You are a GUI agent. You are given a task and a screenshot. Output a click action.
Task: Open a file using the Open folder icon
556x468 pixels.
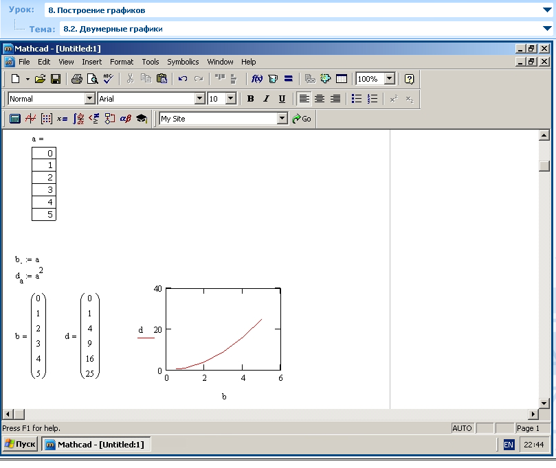click(40, 79)
